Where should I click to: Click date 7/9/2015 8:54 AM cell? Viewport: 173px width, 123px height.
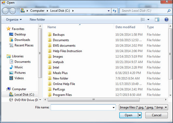tap(127, 78)
